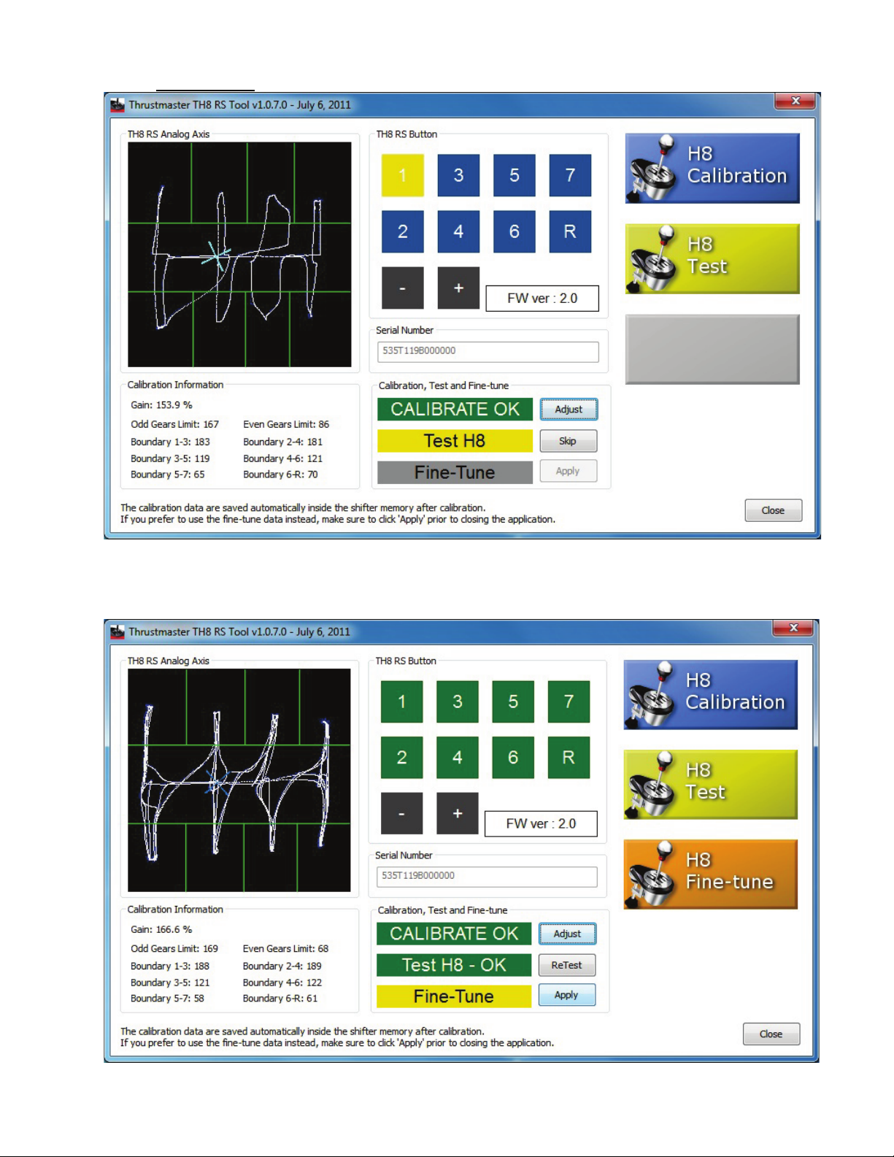Screen dimensions: 894x1157
Task: Click the plus button in bottom window
Action: point(458,813)
